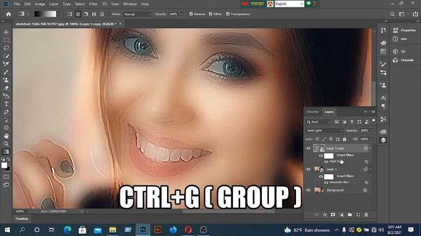Select the Brush tool in toolbar
This screenshot has height=236, width=421.
click(6, 72)
